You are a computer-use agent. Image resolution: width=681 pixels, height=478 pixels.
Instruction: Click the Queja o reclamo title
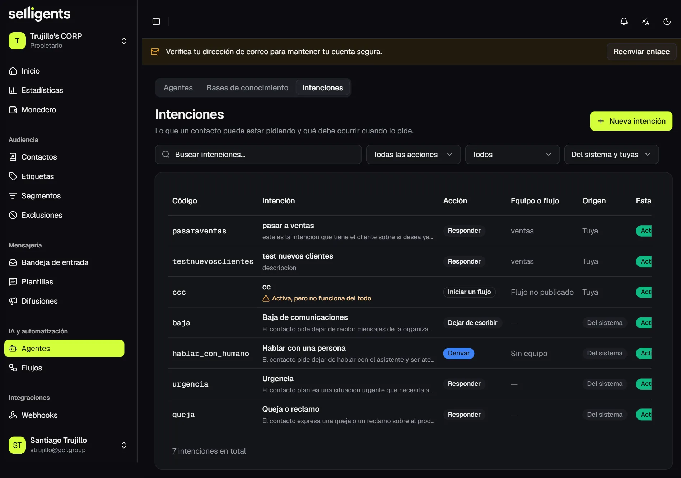click(291, 409)
